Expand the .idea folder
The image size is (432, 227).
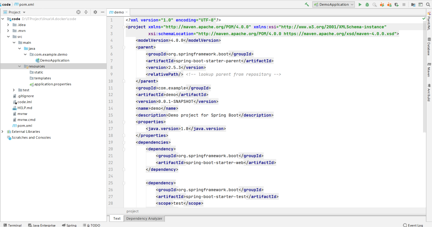[8, 25]
